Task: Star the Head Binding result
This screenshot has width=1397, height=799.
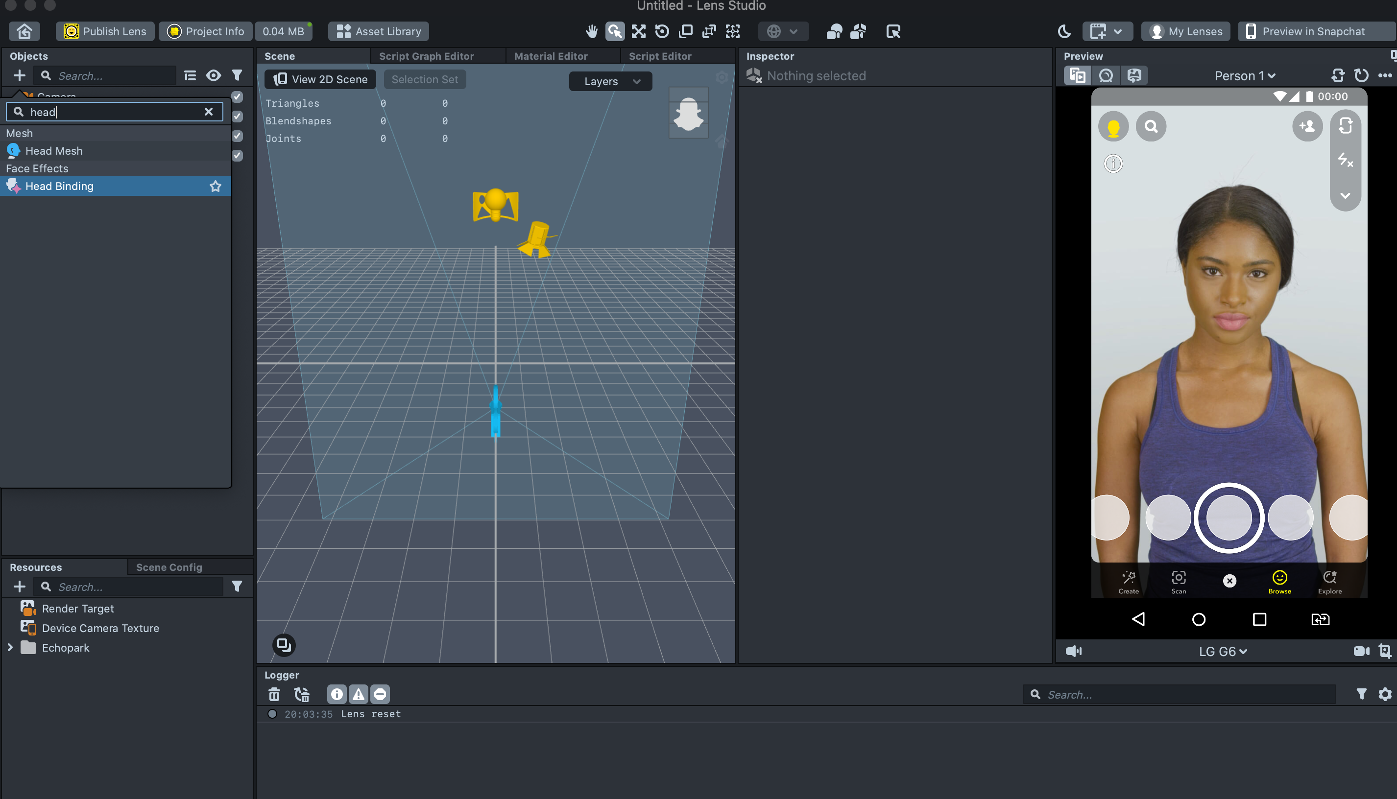Action: 215,186
